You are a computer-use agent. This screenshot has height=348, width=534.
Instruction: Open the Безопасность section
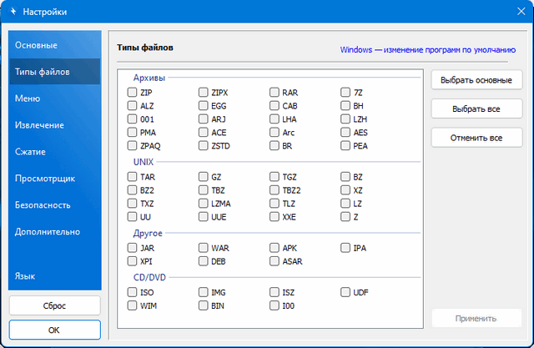tap(43, 205)
